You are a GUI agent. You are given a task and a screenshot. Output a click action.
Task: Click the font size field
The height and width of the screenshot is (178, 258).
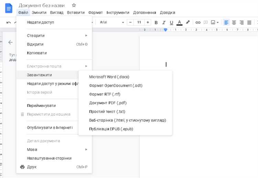pyautogui.click(x=139, y=22)
